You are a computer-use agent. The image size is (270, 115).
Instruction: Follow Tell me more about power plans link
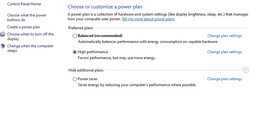pos(148,19)
